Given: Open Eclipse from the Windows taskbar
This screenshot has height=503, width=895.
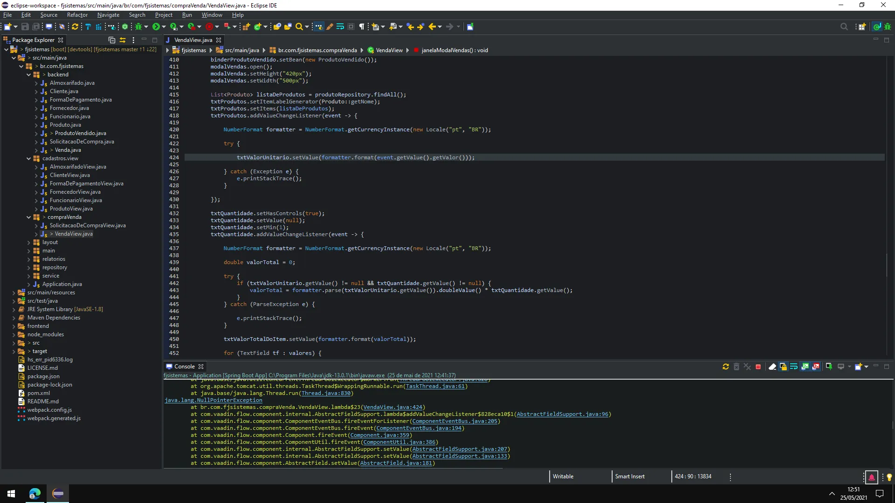Looking at the screenshot, I should [x=58, y=494].
